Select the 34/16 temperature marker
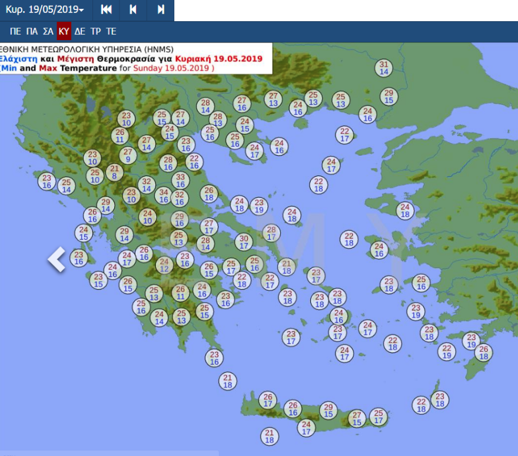Viewport: 518px width, 456px height. click(x=164, y=196)
